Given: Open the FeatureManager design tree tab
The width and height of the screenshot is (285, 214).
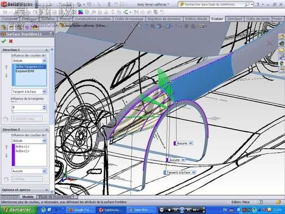Looking at the screenshot, I should pyautogui.click(x=4, y=27).
